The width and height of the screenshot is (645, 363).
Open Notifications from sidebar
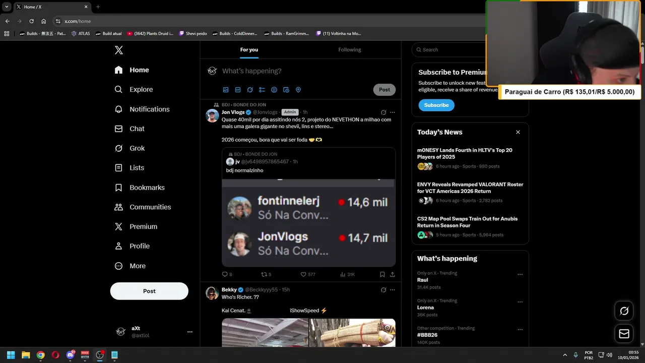click(x=142, y=109)
